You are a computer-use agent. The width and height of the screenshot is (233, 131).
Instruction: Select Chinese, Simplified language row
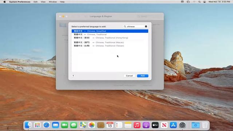tap(110, 31)
